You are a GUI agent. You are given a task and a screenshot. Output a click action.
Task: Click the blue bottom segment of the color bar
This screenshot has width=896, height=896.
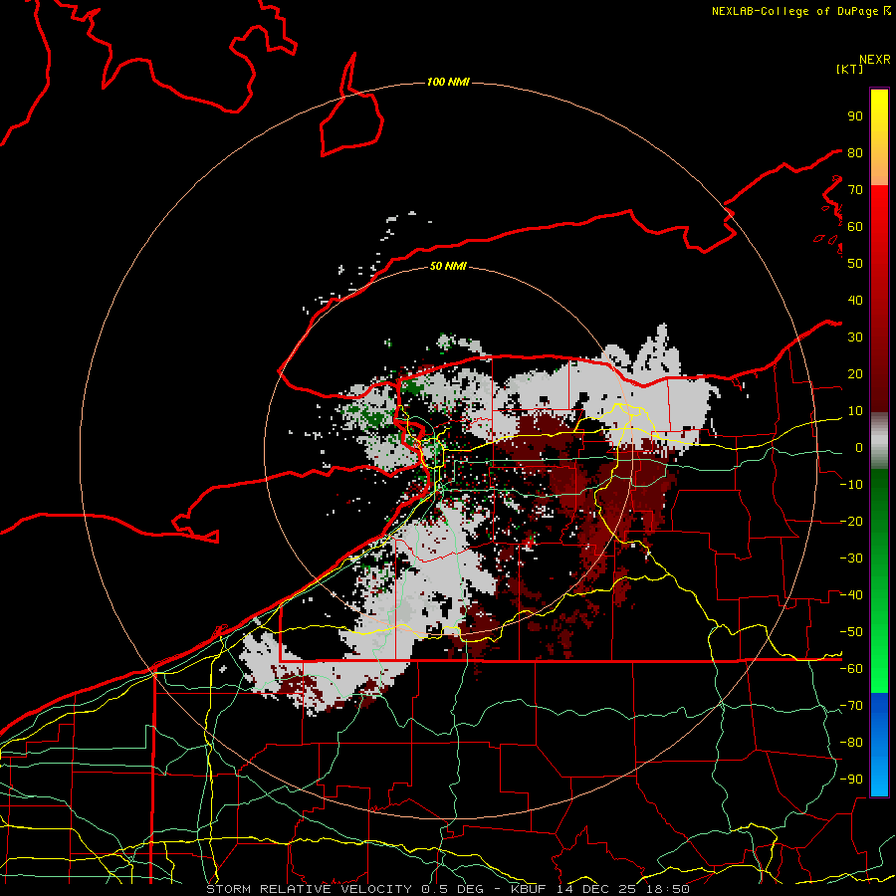[879, 745]
